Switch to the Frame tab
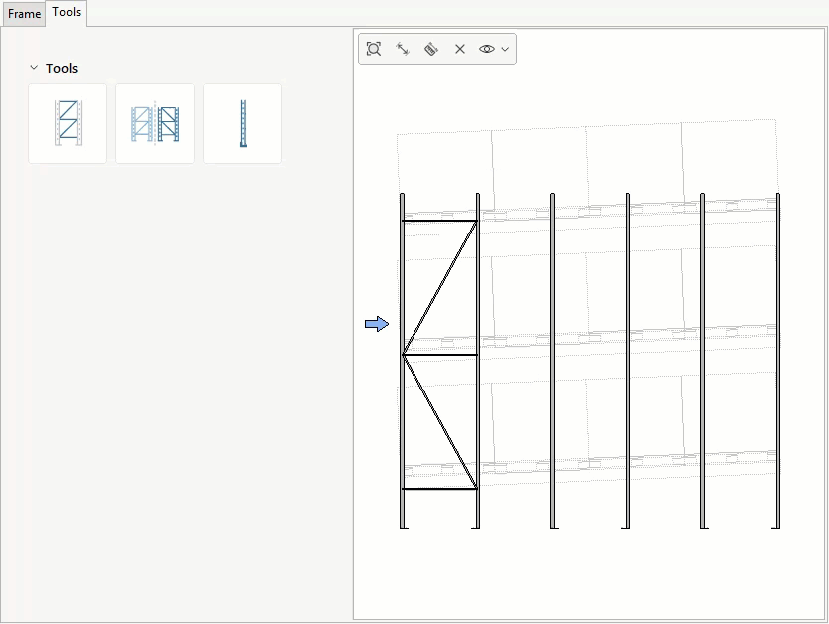This screenshot has height=624, width=829. coord(24,14)
